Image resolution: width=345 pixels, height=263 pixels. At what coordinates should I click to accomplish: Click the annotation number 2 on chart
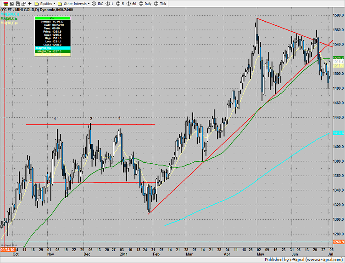click(x=91, y=119)
